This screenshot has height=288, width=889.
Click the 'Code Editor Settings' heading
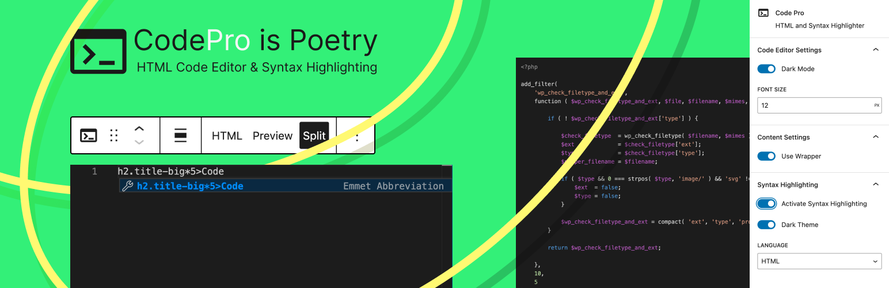[789, 50]
